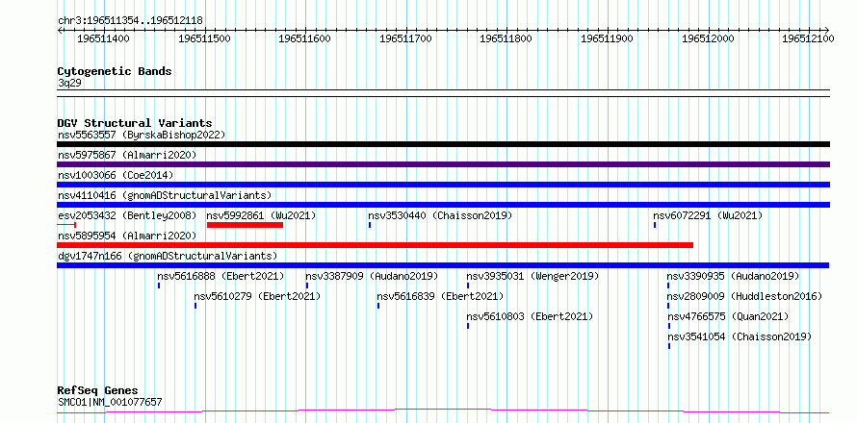Image resolution: width=857 pixels, height=423 pixels.
Task: Open the nsv3387909 (Audano2019) label
Action: coord(372,276)
